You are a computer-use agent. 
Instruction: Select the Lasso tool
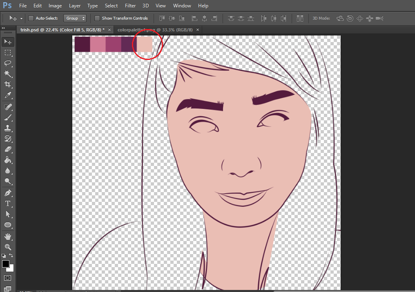point(8,63)
